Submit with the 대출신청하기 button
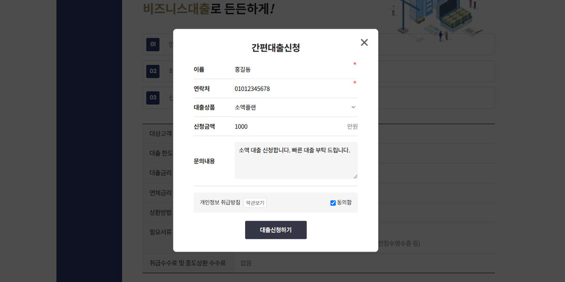The height and width of the screenshot is (282, 565). (276, 230)
